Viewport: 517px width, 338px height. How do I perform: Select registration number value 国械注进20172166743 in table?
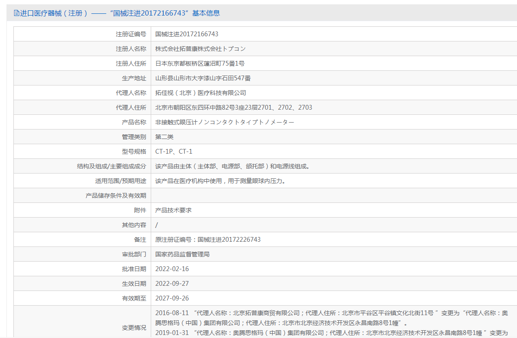(x=187, y=34)
